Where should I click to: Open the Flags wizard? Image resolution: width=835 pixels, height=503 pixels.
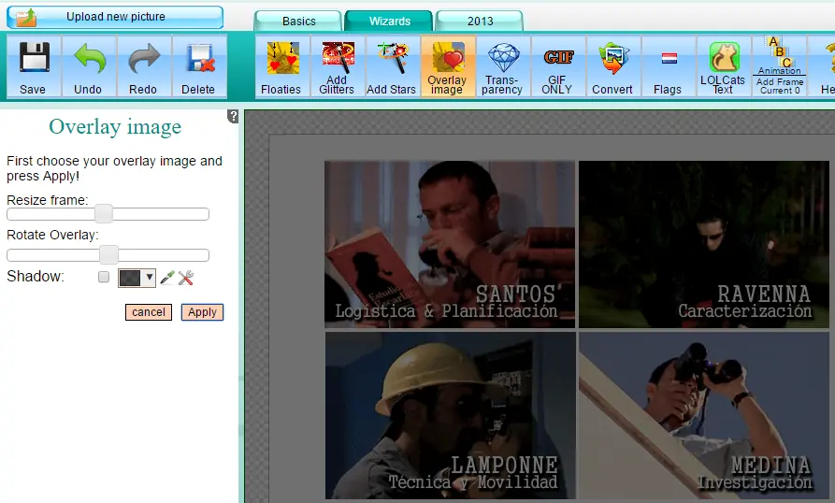pyautogui.click(x=668, y=67)
